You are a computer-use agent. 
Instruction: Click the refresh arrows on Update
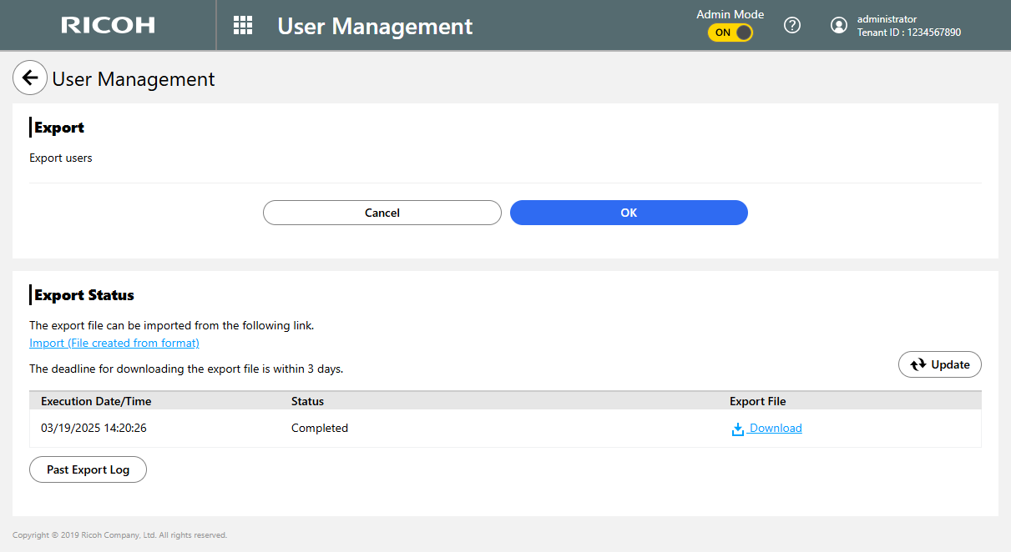coord(918,364)
